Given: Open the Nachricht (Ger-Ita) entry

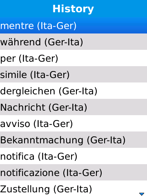Looking at the screenshot, I should 73,107.
